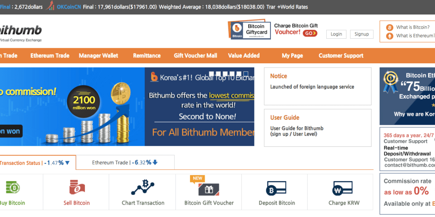Click the Signup button
Image resolution: width=435 pixels, height=217 pixels.
361,34
